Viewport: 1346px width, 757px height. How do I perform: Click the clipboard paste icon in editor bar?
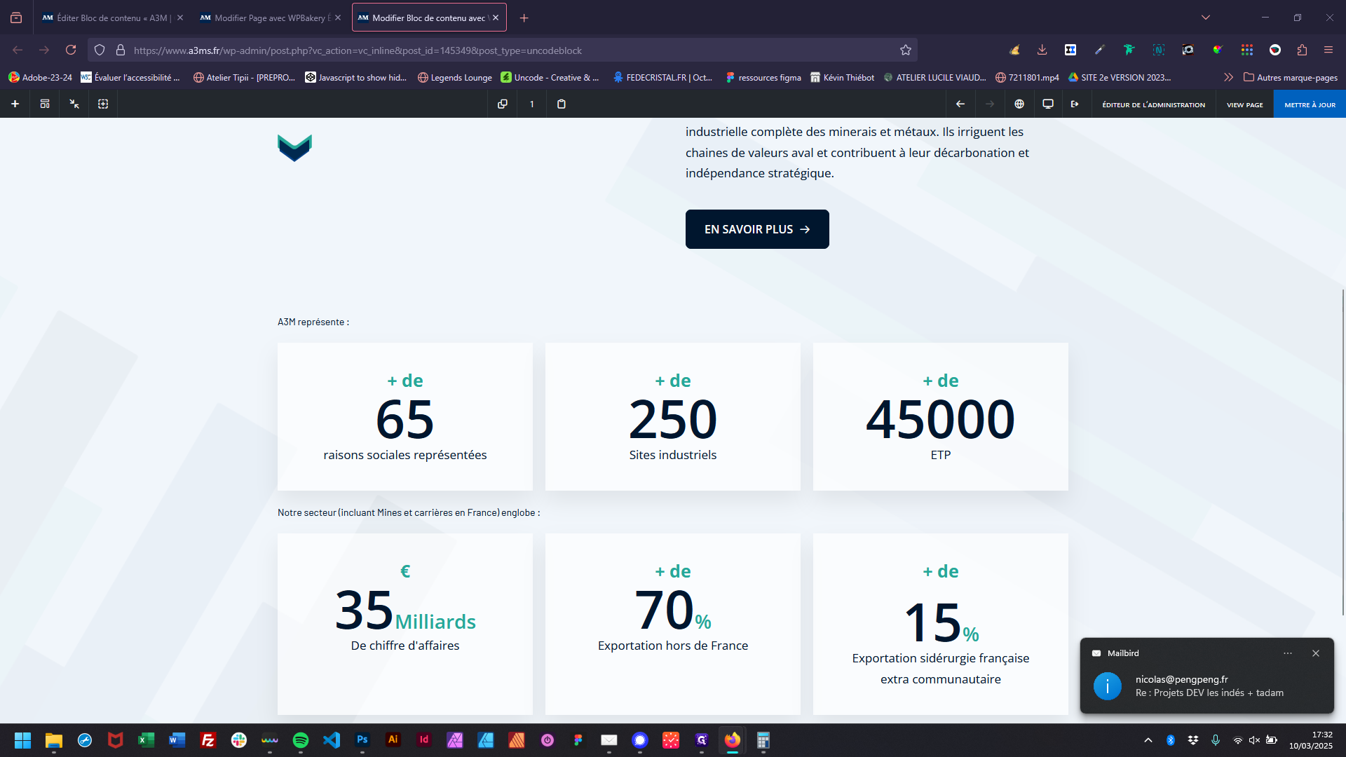pos(562,104)
